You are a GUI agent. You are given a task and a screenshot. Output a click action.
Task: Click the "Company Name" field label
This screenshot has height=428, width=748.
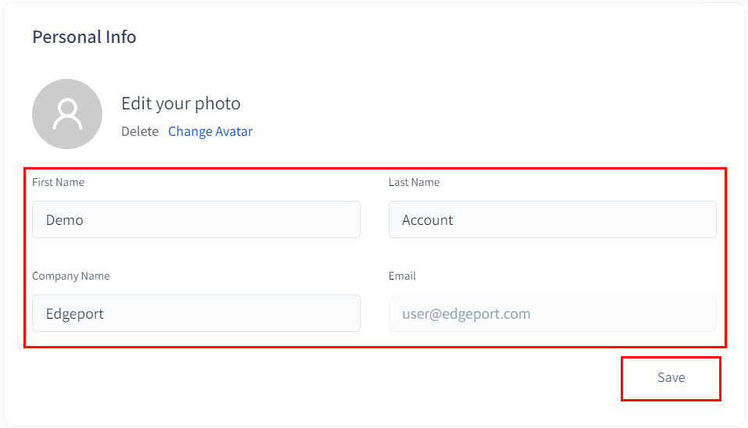[x=70, y=276]
